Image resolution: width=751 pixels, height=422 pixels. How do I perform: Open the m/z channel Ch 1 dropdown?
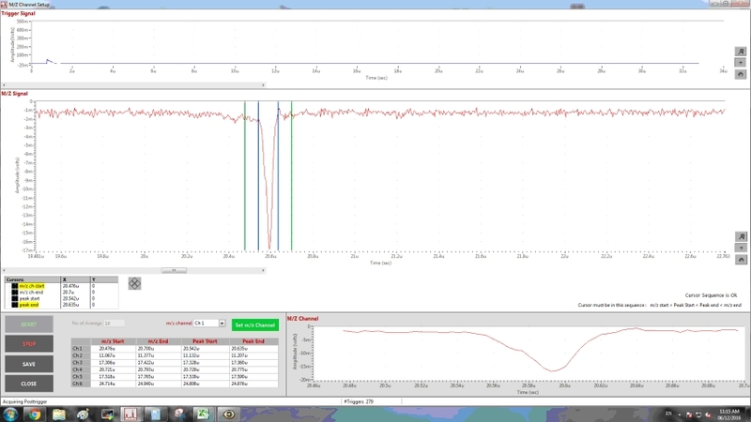tap(222, 324)
